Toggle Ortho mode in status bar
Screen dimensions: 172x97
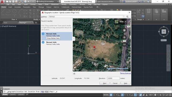tap(119, 95)
